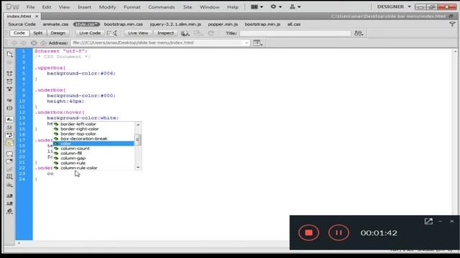Open the Commands menu
460x258 pixels.
161,7
